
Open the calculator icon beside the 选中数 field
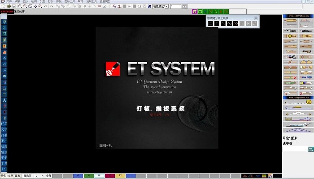coord(311,149)
